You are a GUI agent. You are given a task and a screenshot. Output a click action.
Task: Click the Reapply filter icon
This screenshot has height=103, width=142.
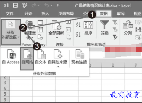[115, 30]
